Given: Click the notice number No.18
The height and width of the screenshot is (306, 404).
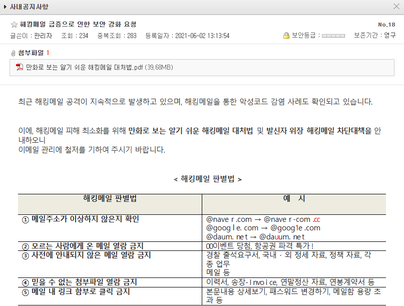Looking at the screenshot, I should [x=386, y=25].
